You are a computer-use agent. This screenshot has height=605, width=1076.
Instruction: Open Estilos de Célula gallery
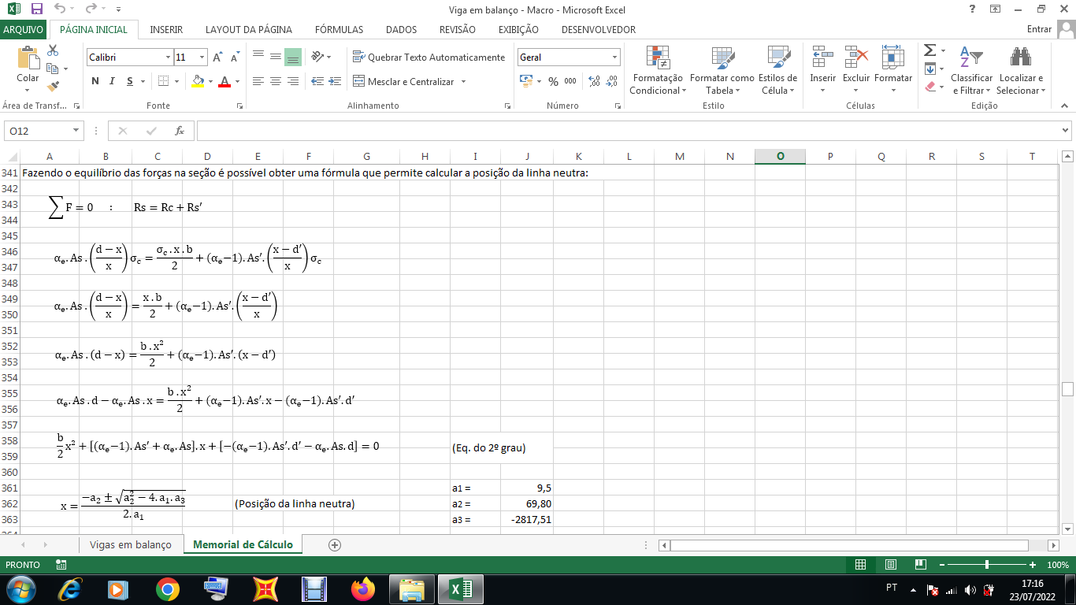[x=778, y=70]
